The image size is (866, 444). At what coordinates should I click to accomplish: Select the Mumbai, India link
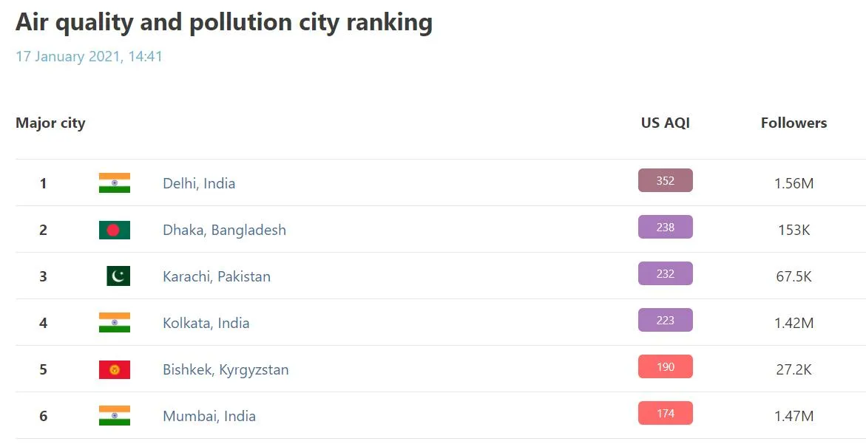click(209, 416)
